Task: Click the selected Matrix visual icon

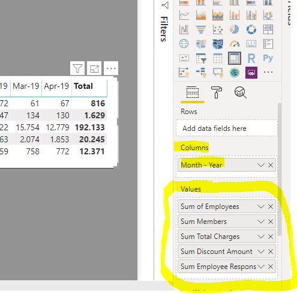Action: pyautogui.click(x=235, y=58)
